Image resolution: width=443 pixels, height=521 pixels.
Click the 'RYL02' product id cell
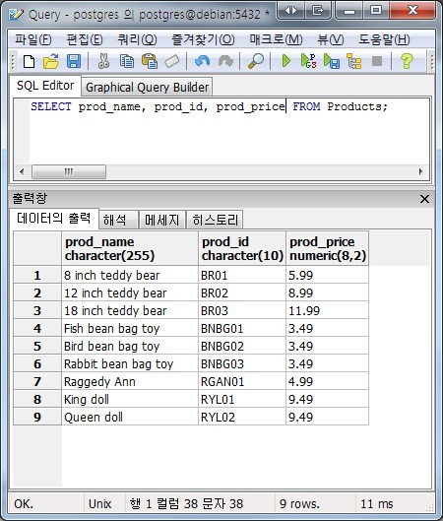click(242, 417)
